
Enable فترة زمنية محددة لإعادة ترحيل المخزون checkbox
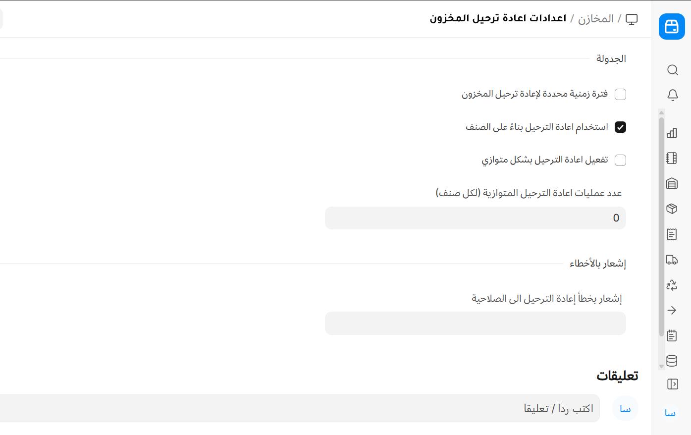[x=620, y=94]
